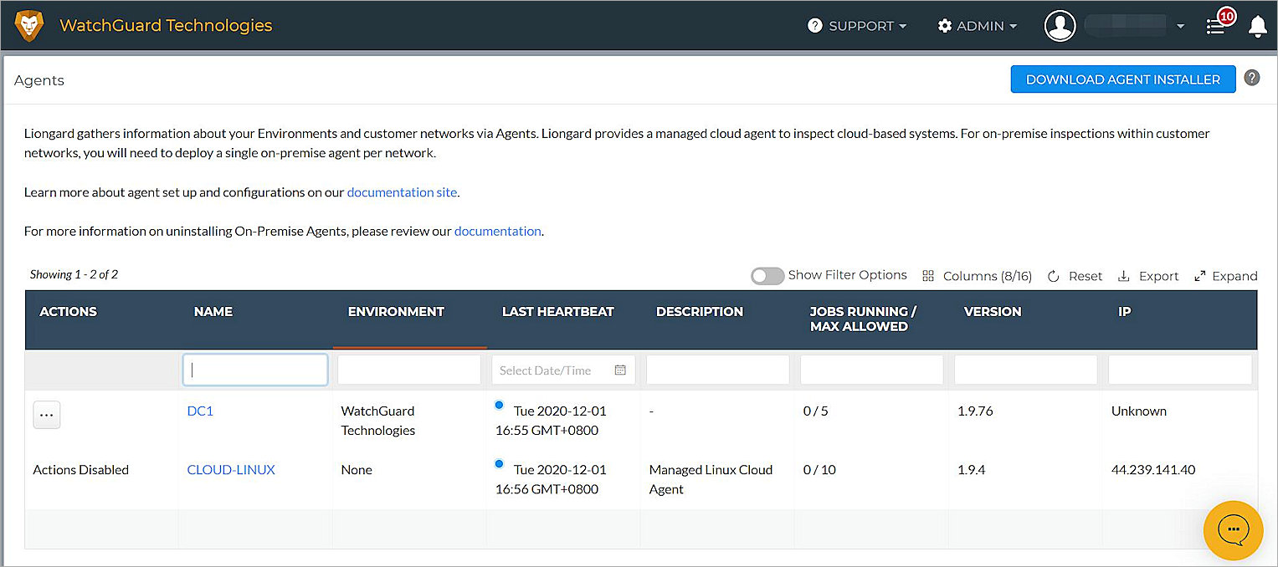
Task: Sort by the Environment column header
Action: point(396,311)
